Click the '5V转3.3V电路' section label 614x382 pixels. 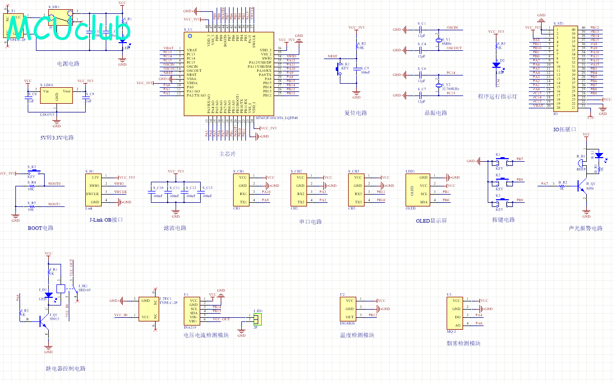click(x=57, y=138)
